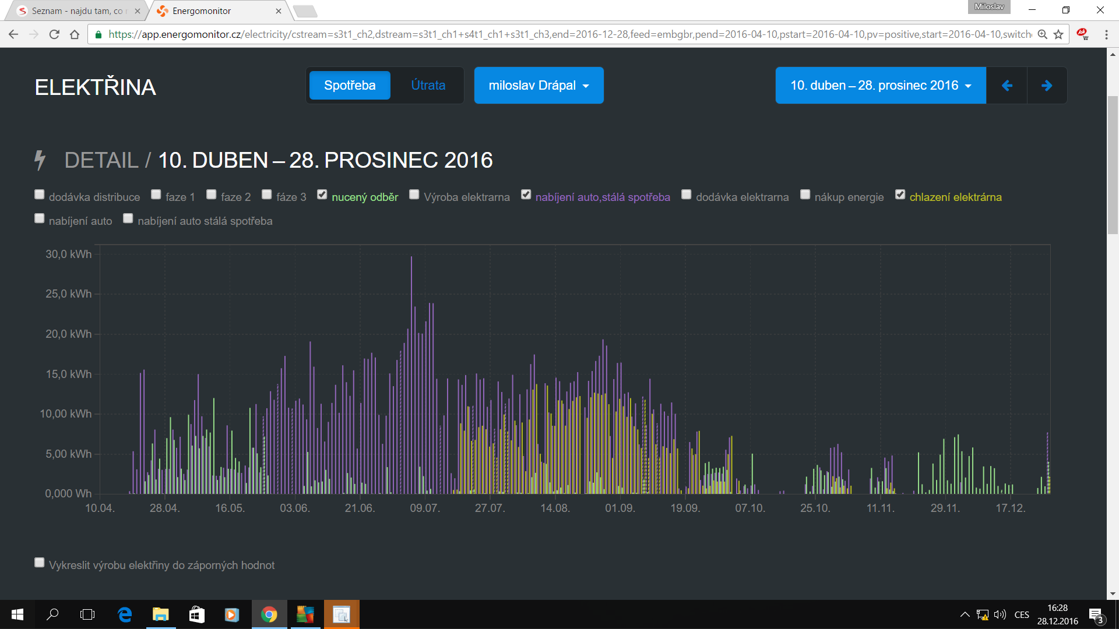Image resolution: width=1119 pixels, height=629 pixels.
Task: Open Edge browser from taskbar
Action: [x=125, y=614]
